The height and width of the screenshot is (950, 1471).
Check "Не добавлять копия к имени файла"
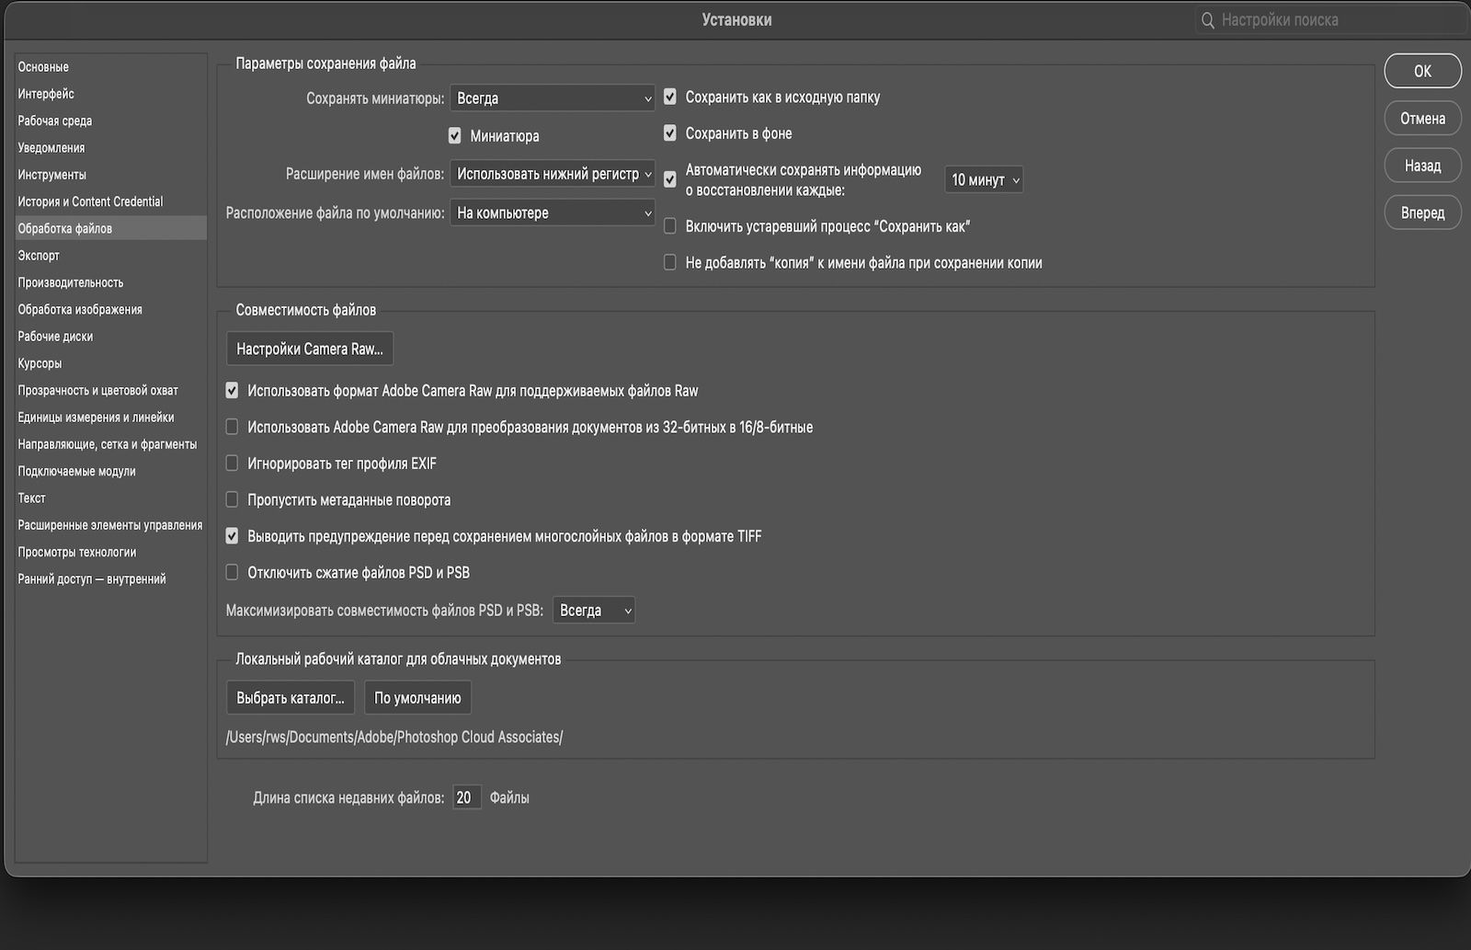click(x=670, y=262)
